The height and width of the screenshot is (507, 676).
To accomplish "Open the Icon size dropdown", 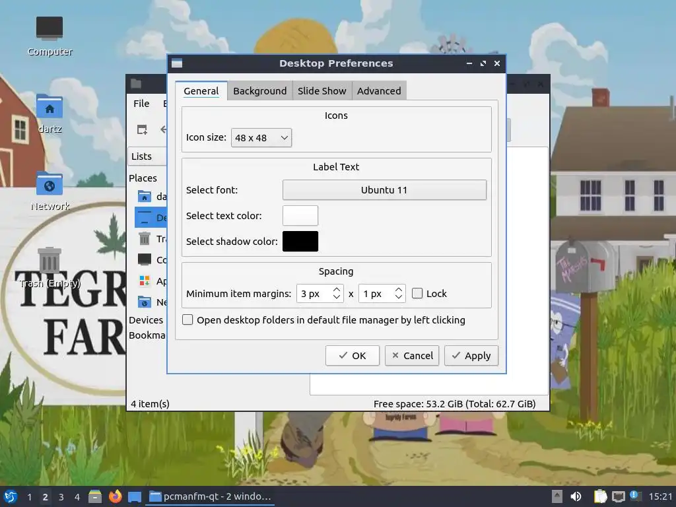I will pos(261,137).
